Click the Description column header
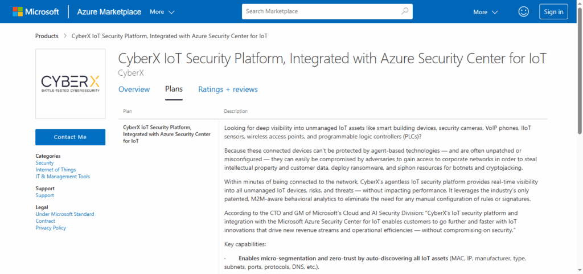583x274 pixels. 236,111
